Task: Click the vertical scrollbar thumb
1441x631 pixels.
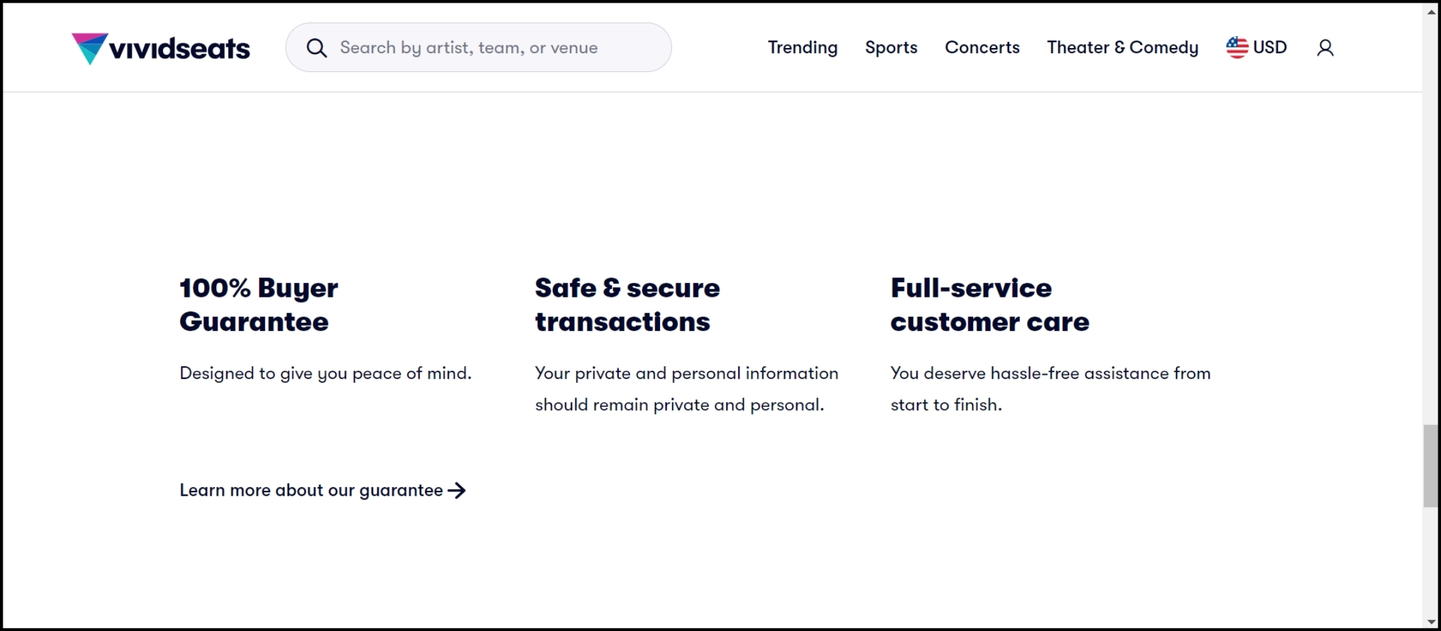Action: (x=1431, y=466)
